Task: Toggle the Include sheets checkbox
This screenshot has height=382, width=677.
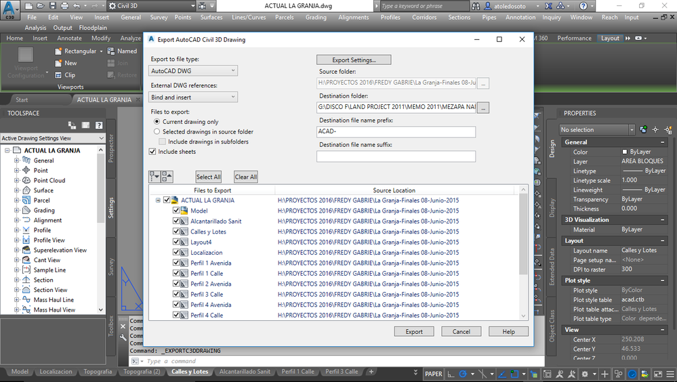Action: coord(152,152)
